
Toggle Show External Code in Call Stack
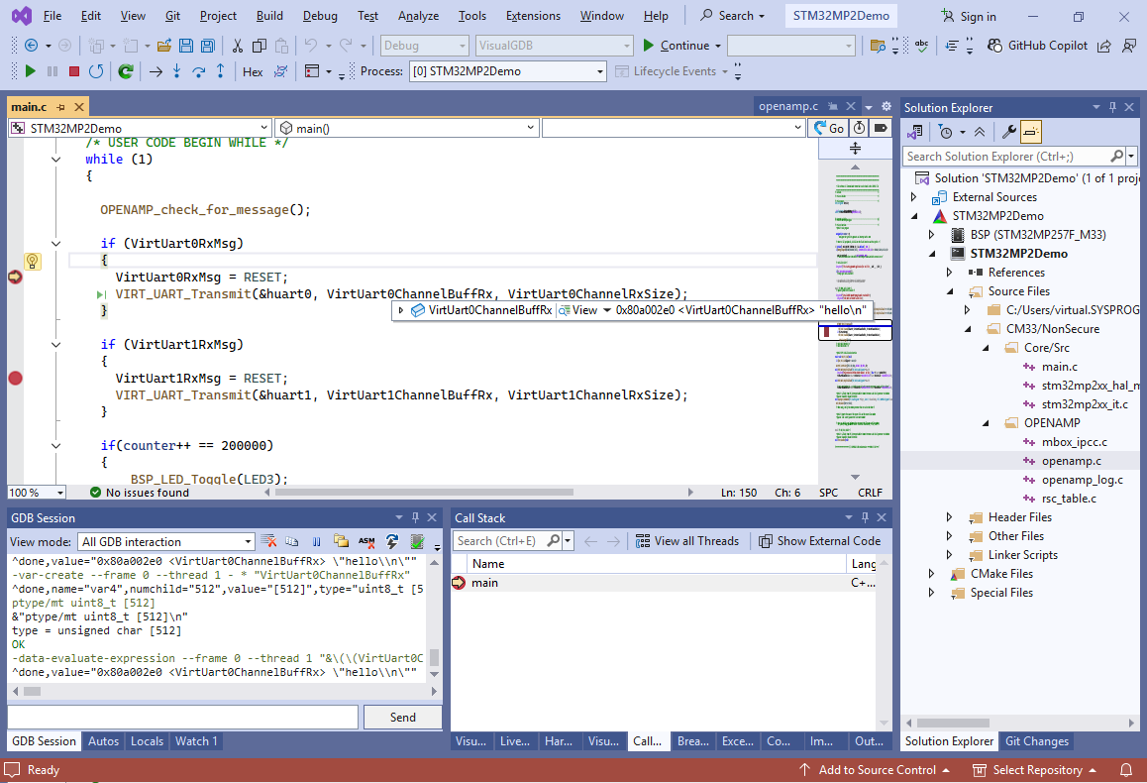tap(820, 541)
